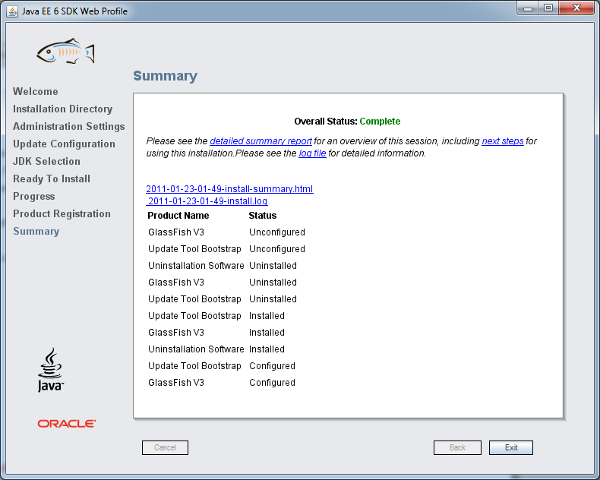This screenshot has width=600, height=480.
Task: Select the Ready To Install step
Action: [52, 178]
